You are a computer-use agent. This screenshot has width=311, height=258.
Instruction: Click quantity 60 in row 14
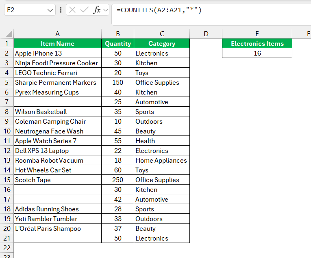(x=118, y=170)
